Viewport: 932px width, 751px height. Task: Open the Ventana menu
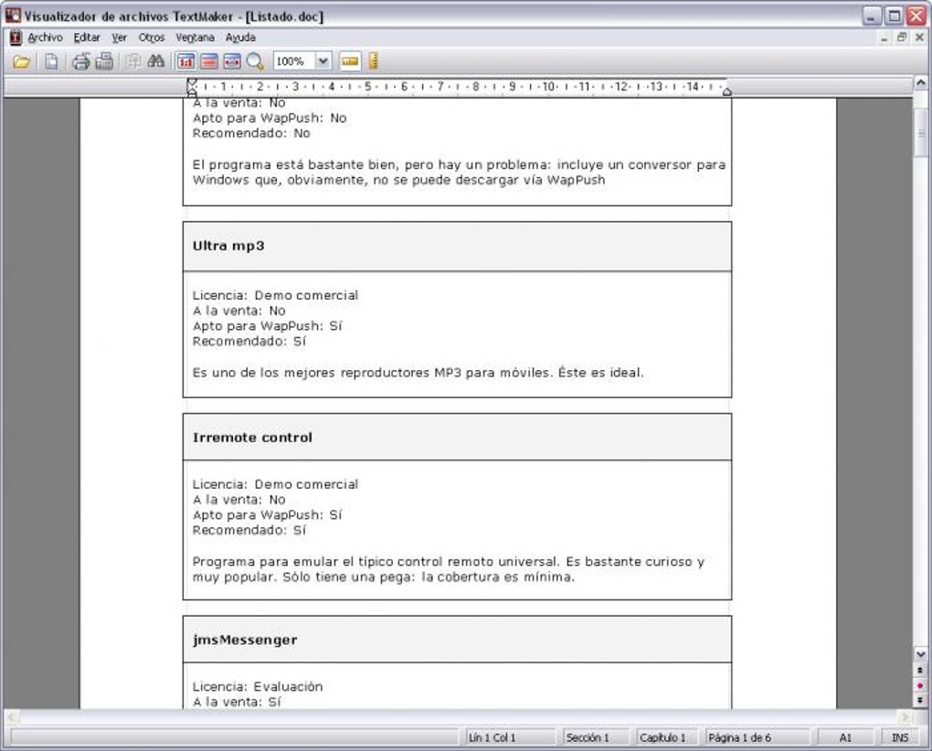tap(195, 37)
